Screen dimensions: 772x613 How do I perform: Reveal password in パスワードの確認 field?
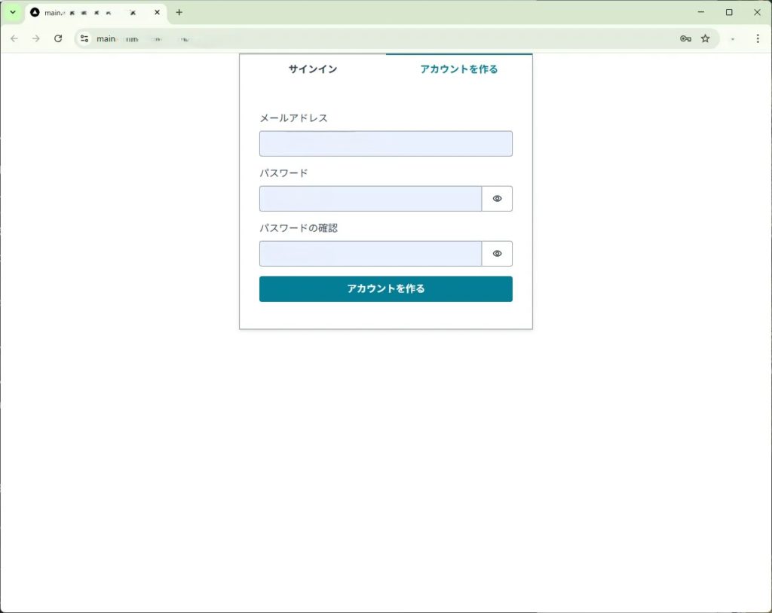tap(497, 254)
